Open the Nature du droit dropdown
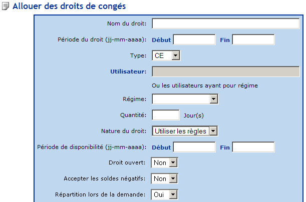The height and width of the screenshot is (202, 306). 185,131
